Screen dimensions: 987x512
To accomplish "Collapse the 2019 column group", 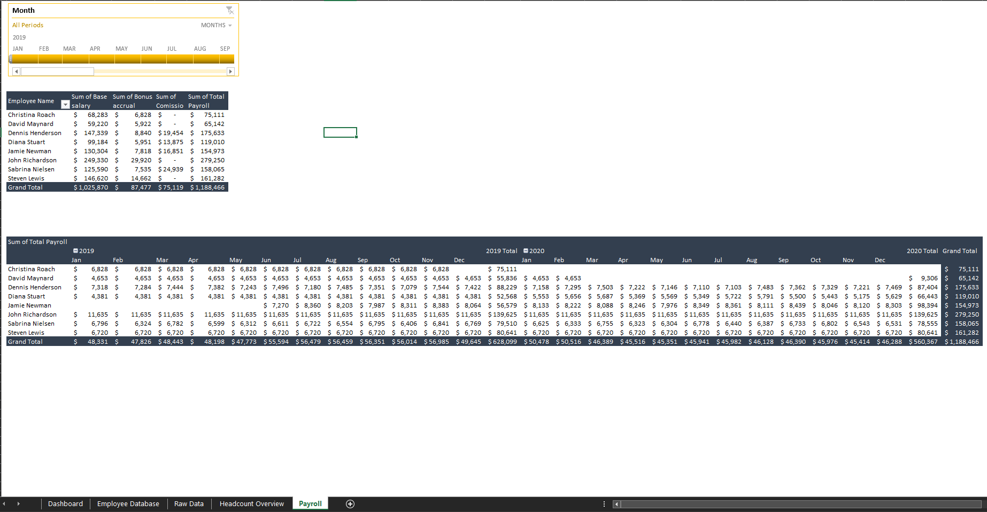I will (75, 250).
